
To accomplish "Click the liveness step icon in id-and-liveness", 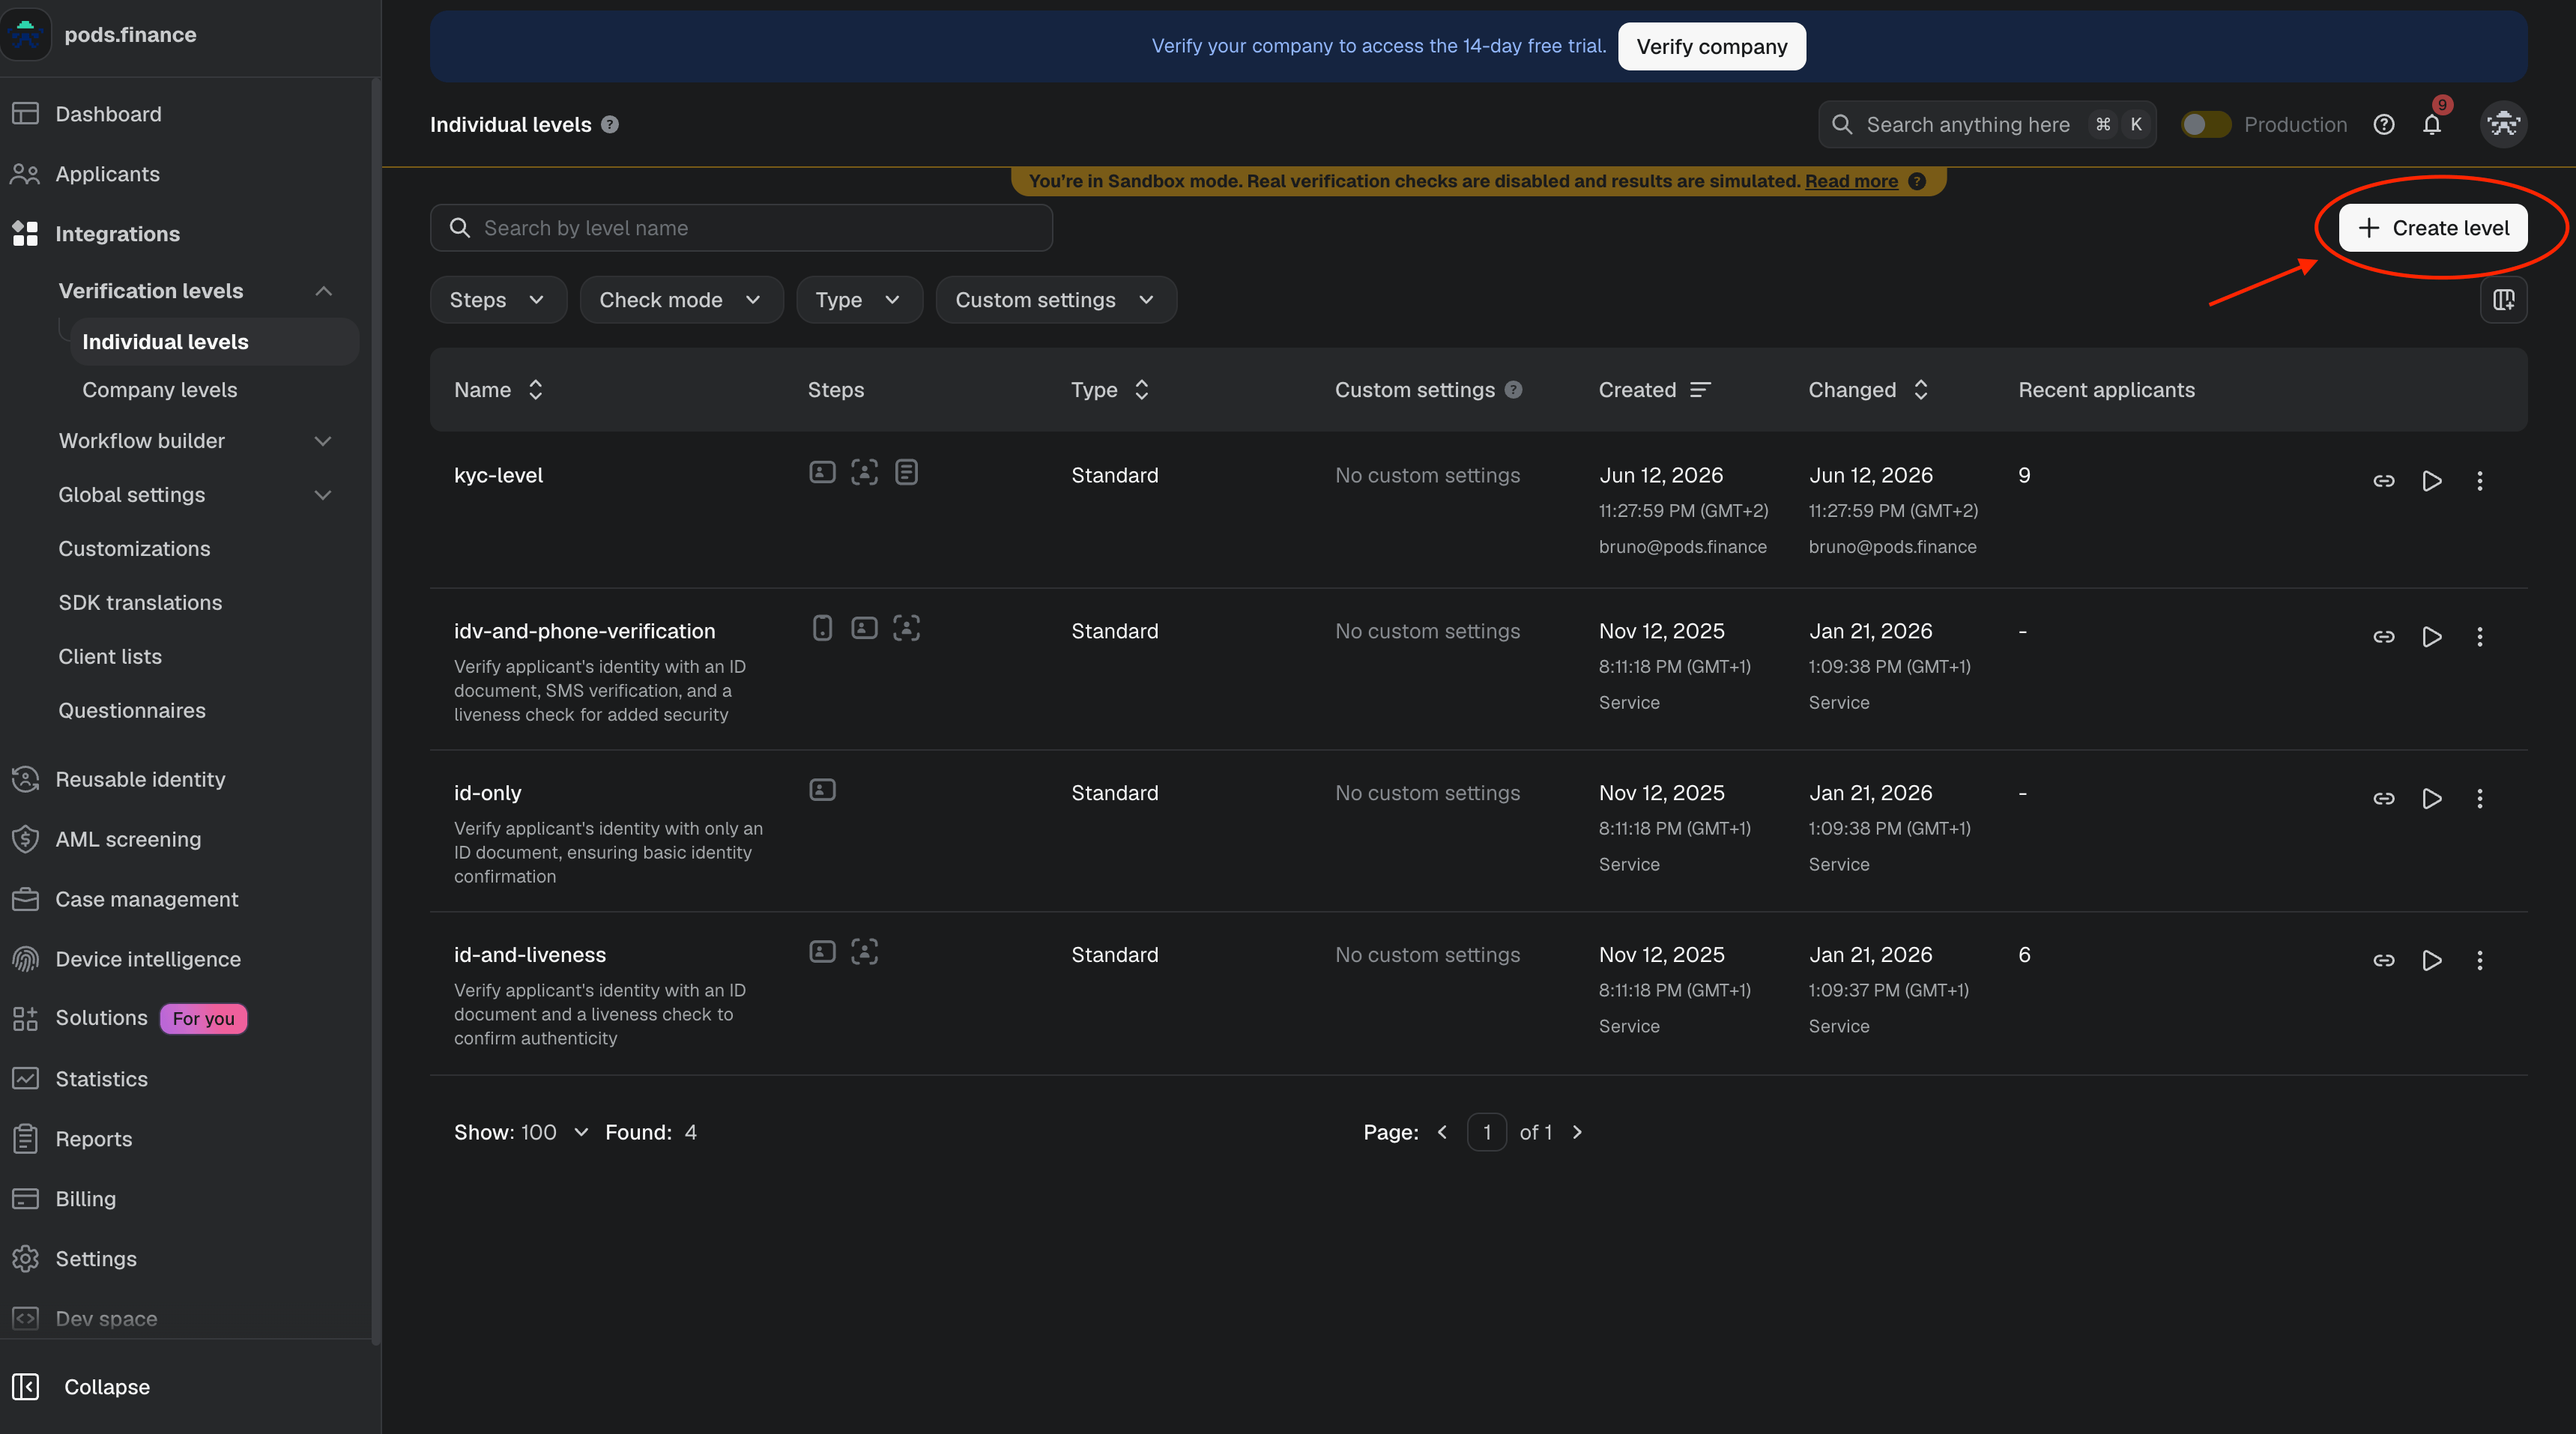I will 864,951.
